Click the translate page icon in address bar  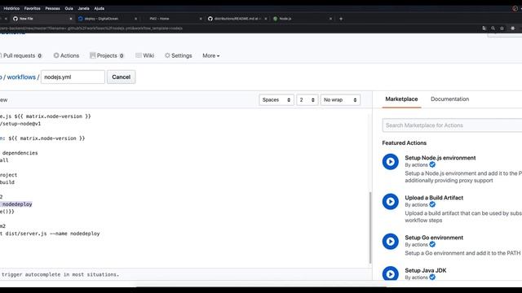[x=484, y=28]
